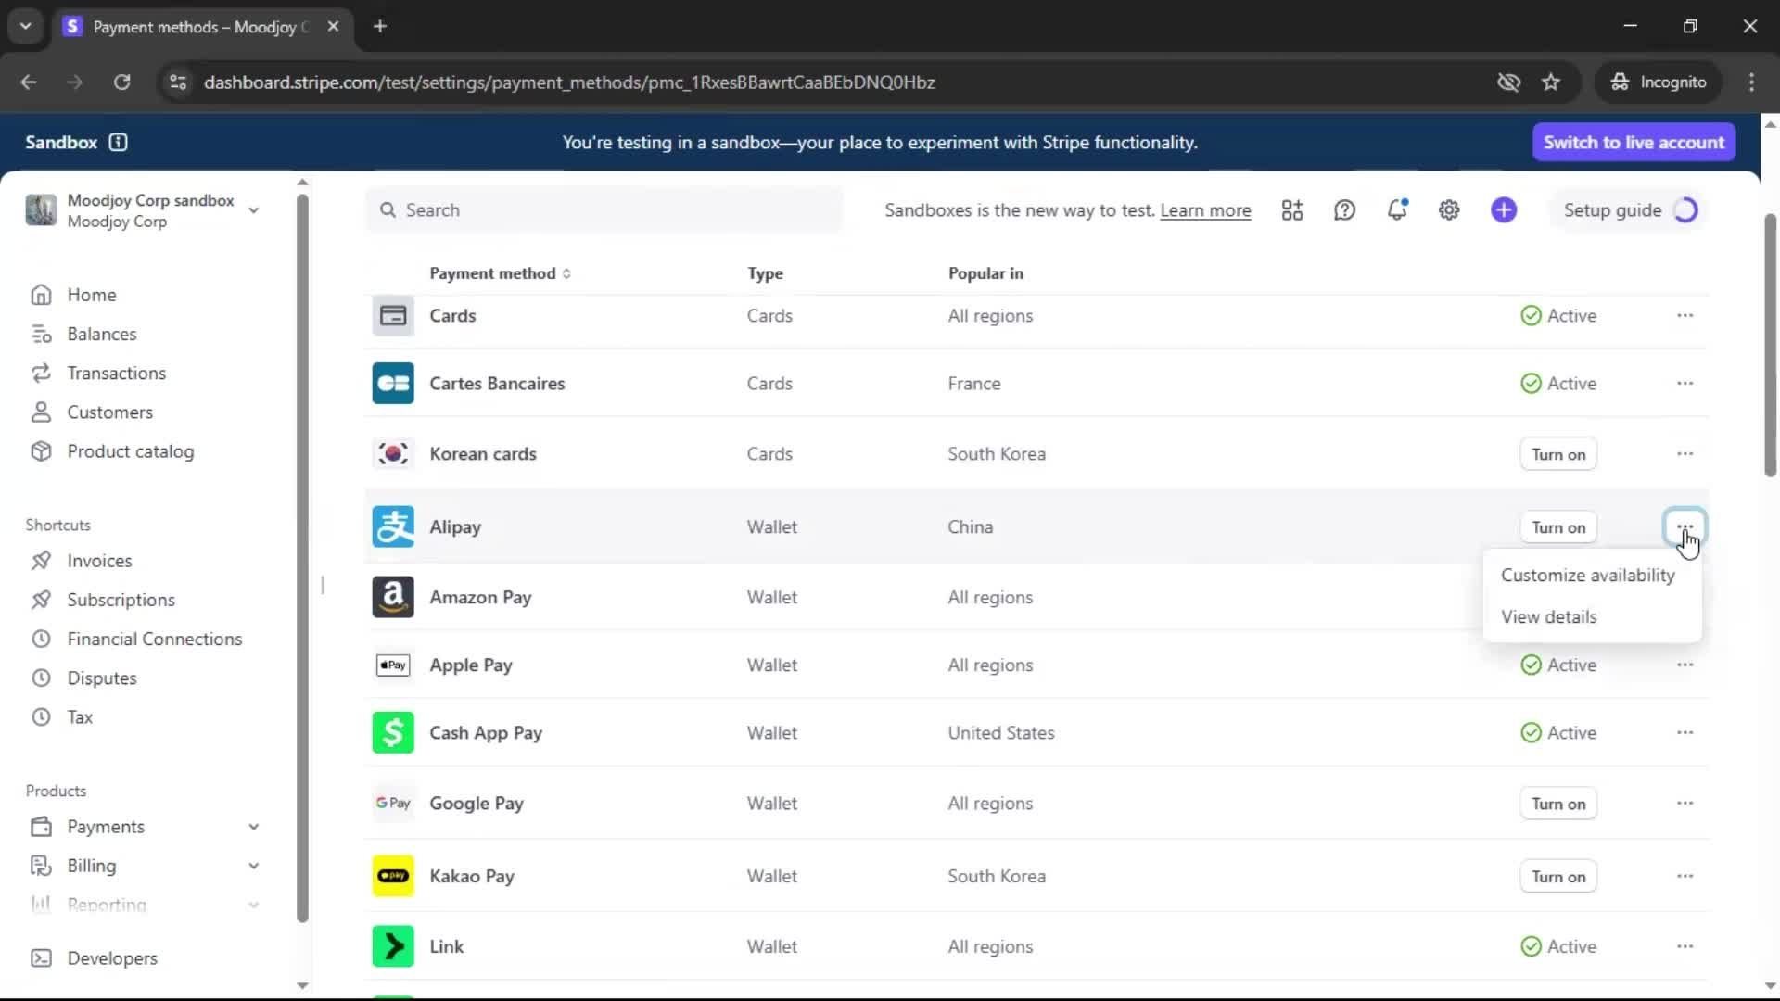Open more options for Link row
The image size is (1780, 1001).
pyautogui.click(x=1685, y=947)
